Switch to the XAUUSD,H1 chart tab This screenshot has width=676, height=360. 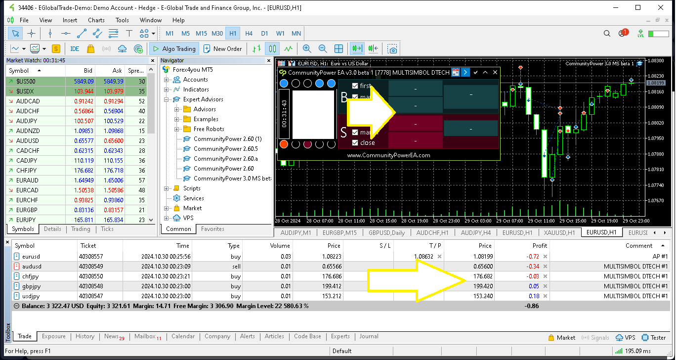click(x=559, y=232)
